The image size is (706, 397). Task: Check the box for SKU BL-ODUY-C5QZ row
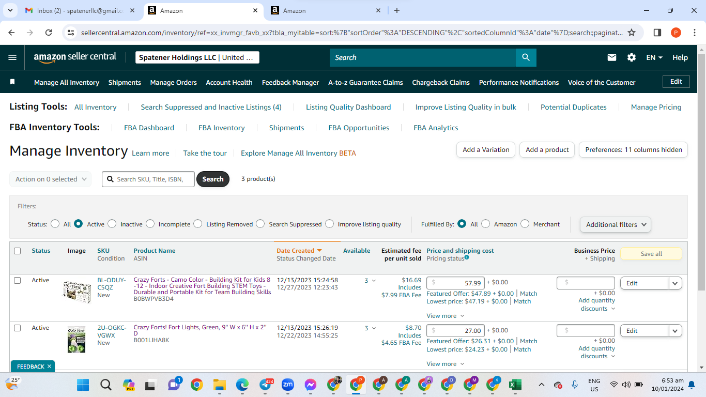click(18, 280)
